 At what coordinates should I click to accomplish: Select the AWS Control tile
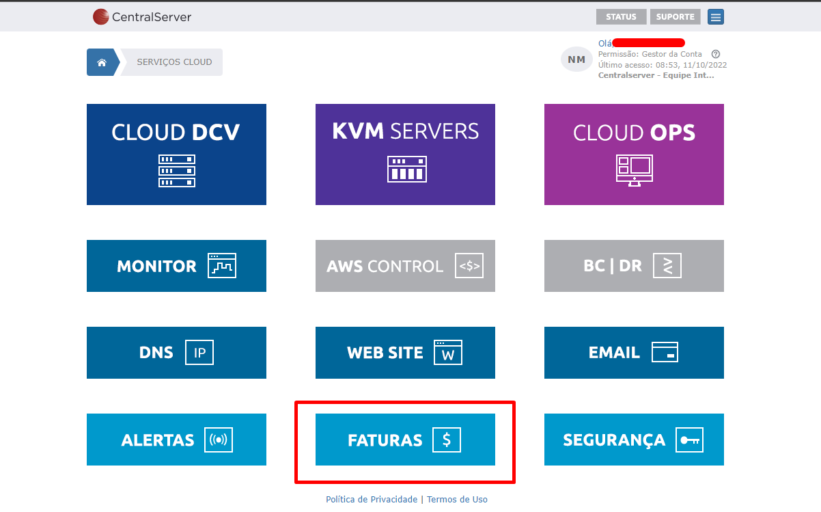405,266
